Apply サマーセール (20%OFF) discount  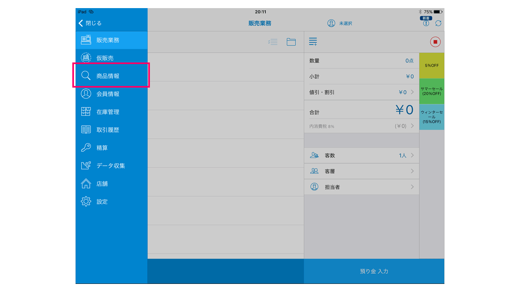coord(432,91)
